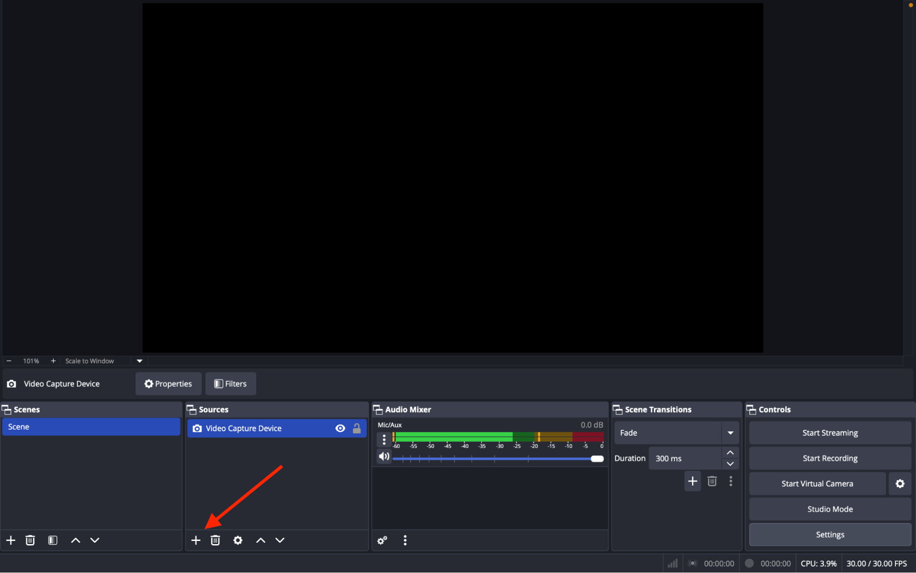Open transition properties three-dot icon

[x=731, y=481]
